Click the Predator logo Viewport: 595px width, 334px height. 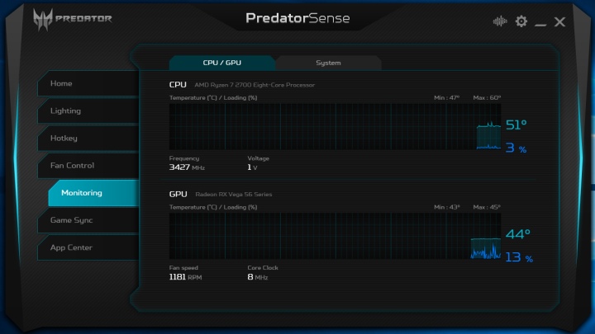(x=72, y=19)
